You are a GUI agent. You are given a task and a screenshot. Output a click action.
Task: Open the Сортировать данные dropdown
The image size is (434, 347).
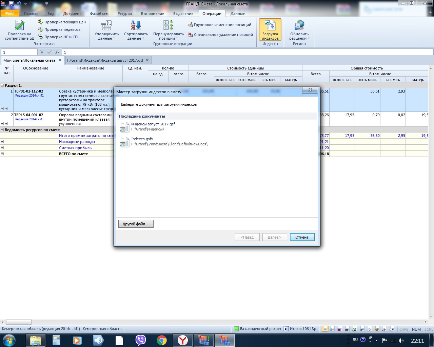[x=136, y=30]
